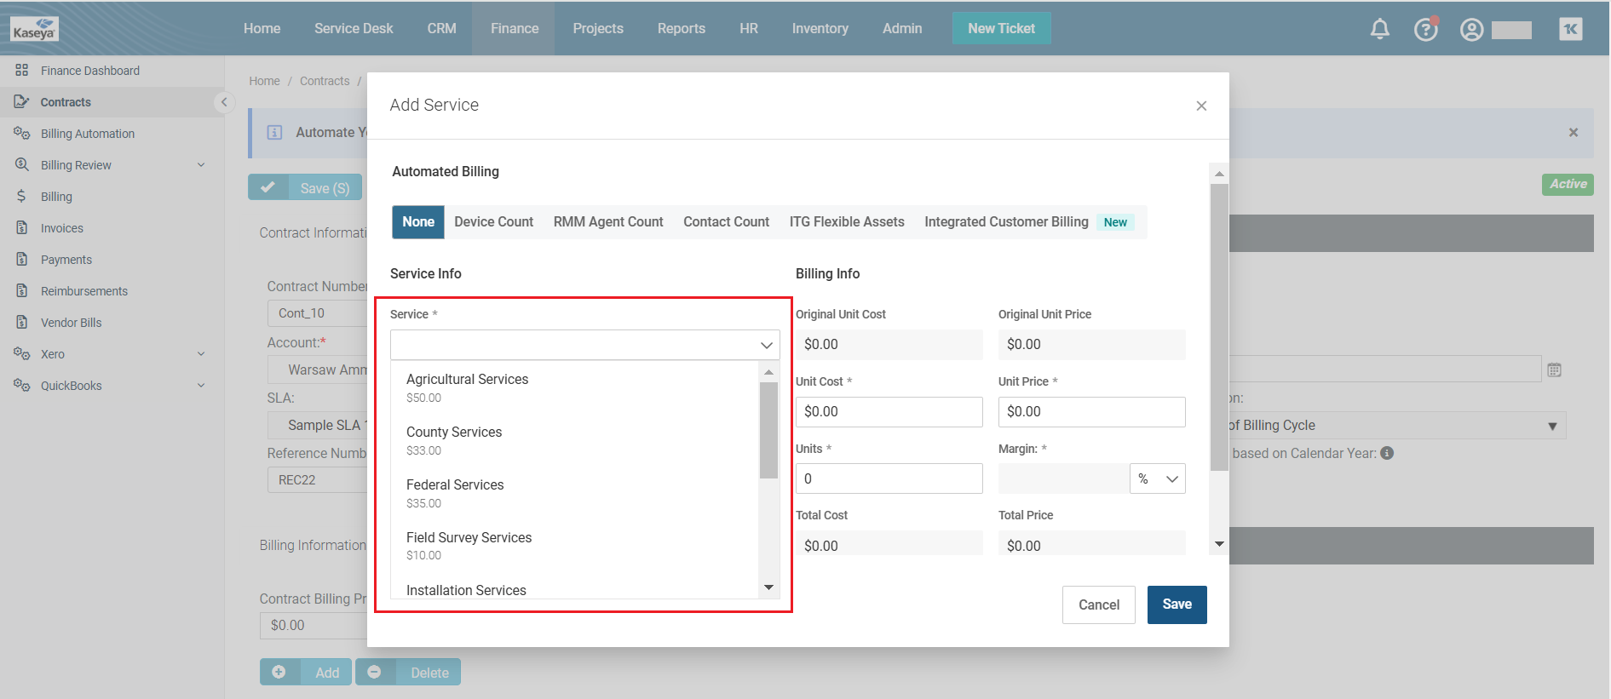Open Finance Dashboard from the sidebar
Image resolution: width=1611 pixels, height=699 pixels.
(x=89, y=71)
